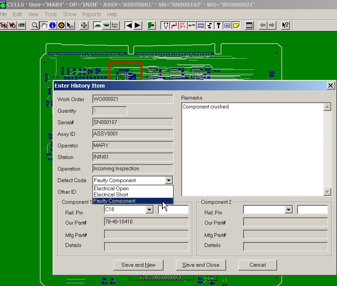Click the yellow sticky note icon
Viewport: 337px width, 286px height.
[x=236, y=25]
